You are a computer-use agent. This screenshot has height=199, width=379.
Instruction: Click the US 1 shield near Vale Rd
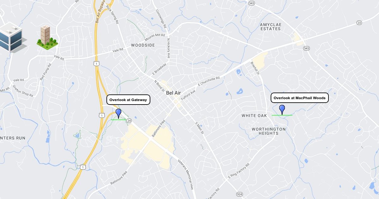click(x=96, y=64)
